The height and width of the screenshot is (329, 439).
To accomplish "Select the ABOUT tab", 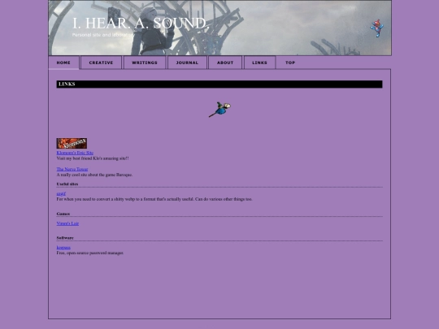I will point(225,63).
